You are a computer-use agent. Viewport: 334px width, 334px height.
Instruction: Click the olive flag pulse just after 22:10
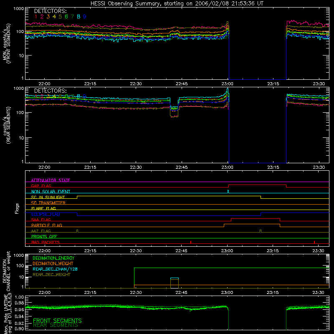pos(77,231)
